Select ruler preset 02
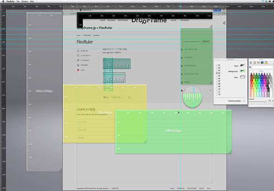The width and height of the screenshot is (274, 191). [x=217, y=68]
